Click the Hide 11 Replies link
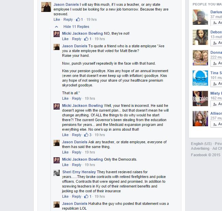Image resolution: width=222 pixels, height=211 pixels. [x=76, y=27]
